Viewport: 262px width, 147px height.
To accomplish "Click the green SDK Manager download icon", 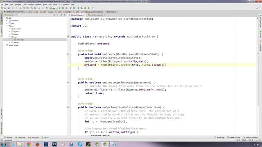I will click(88, 8).
